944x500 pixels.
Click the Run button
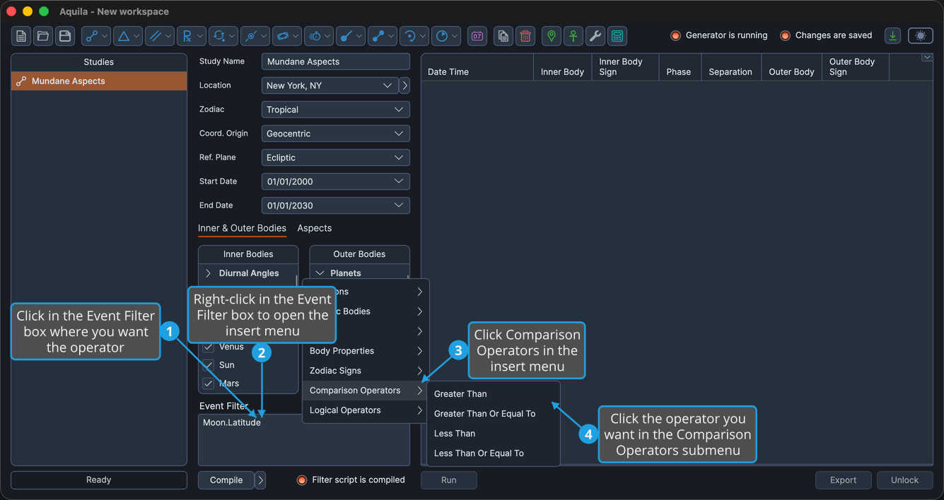pyautogui.click(x=449, y=480)
